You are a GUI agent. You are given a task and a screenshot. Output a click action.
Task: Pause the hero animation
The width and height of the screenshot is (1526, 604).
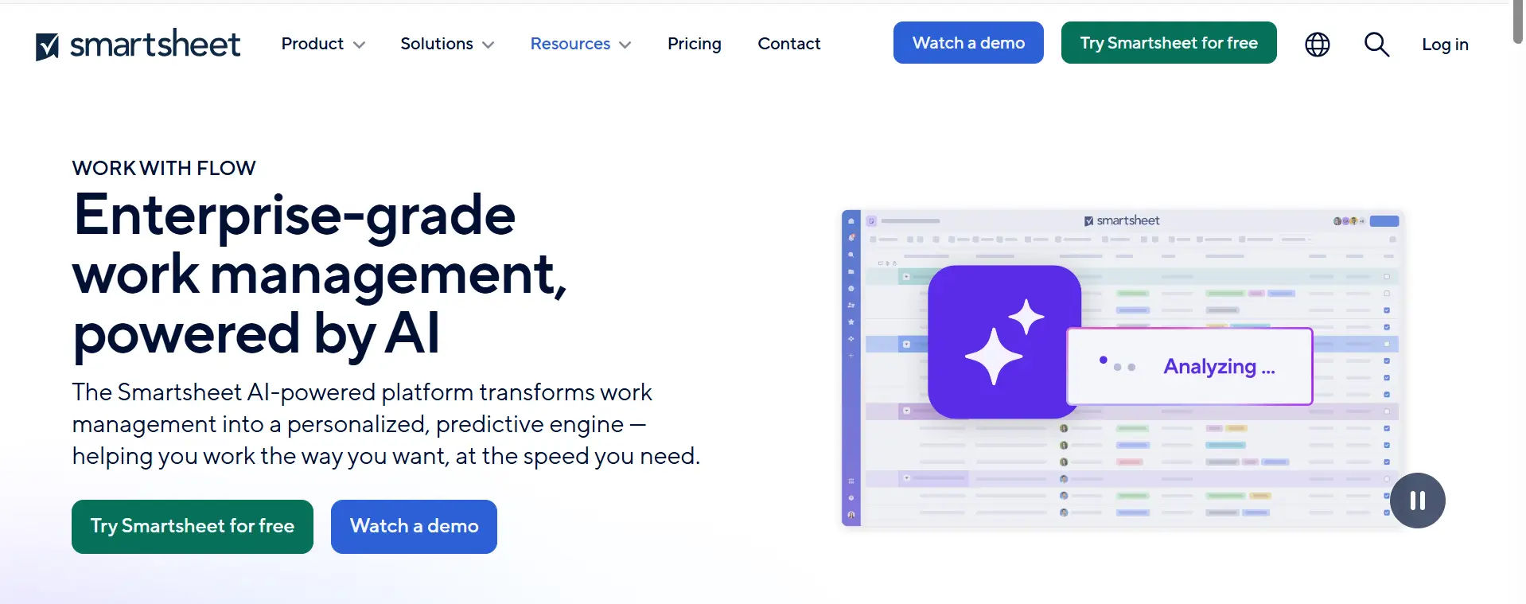click(1417, 501)
